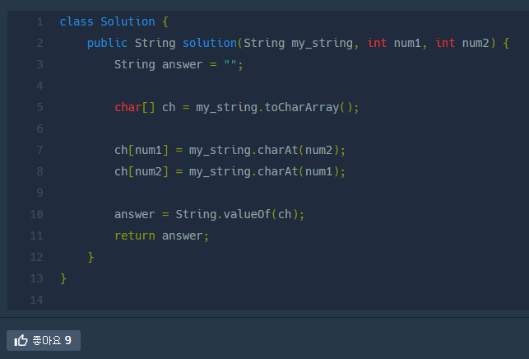Screen dimensions: 529x359
Task: Click 'return answer;' on line 11
Action: (161, 235)
